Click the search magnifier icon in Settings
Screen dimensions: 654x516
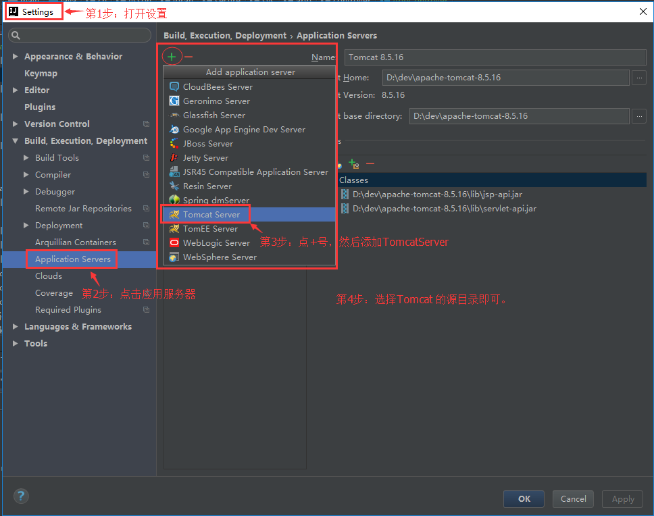(16, 35)
